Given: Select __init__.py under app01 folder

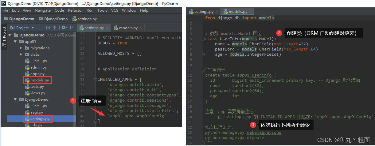Looking at the screenshot, I should [36, 61].
